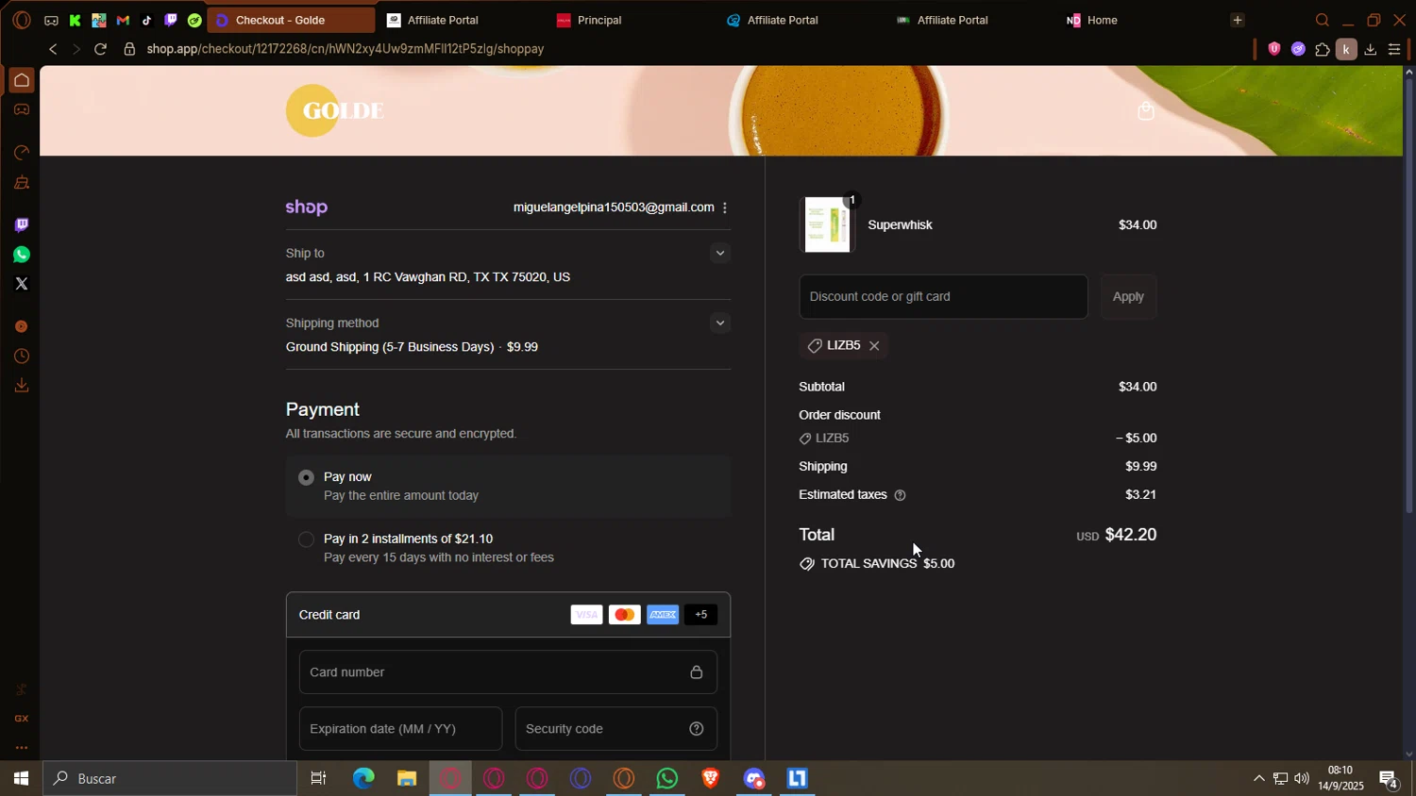Expand the Shipping method section
Viewport: 1416px width, 796px height.
coord(720,323)
